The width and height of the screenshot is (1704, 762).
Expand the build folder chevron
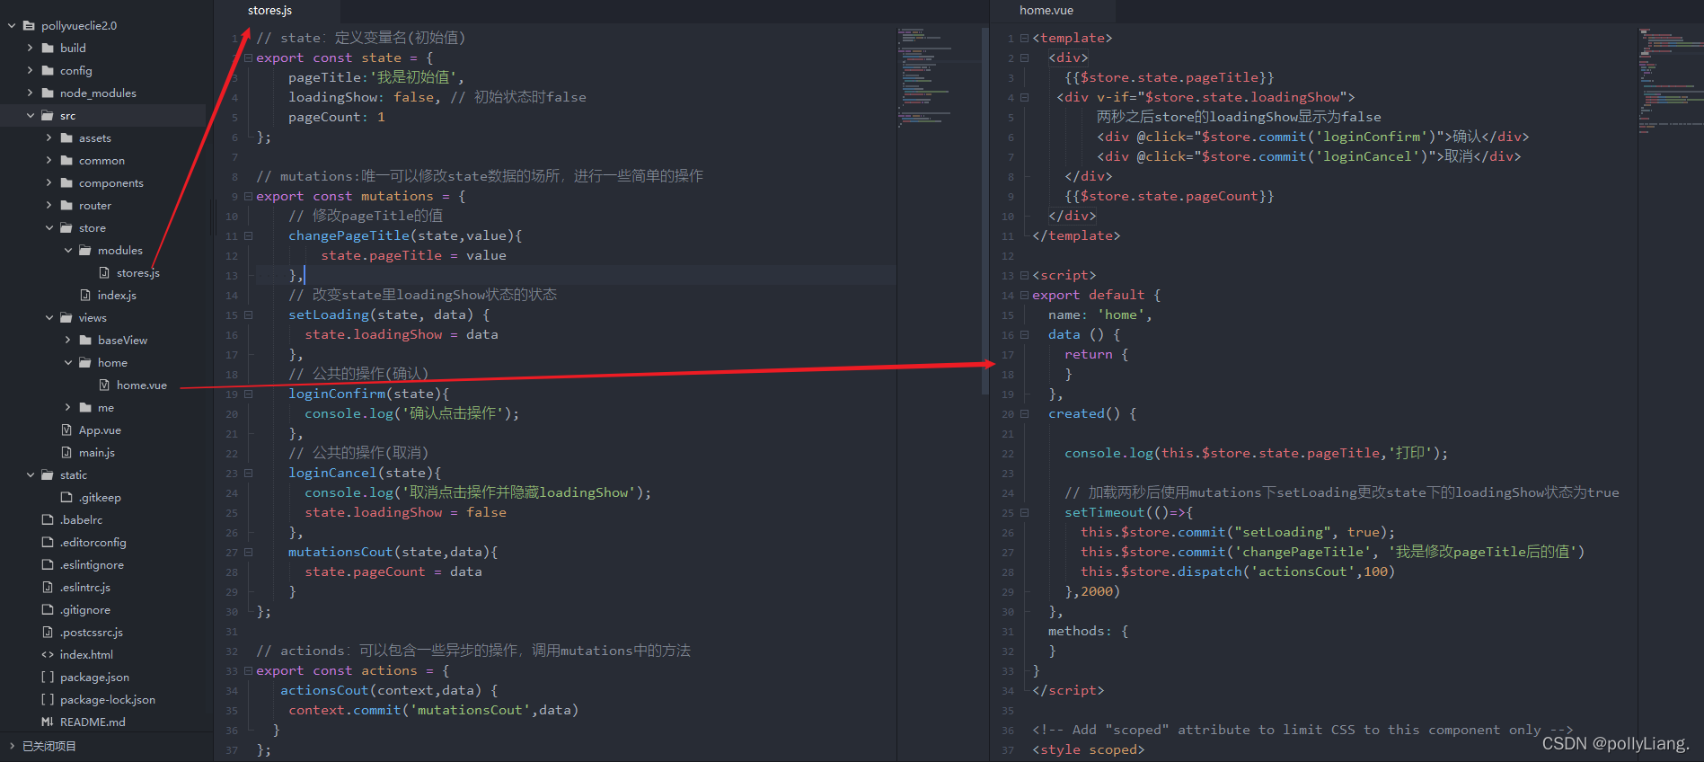tap(31, 49)
